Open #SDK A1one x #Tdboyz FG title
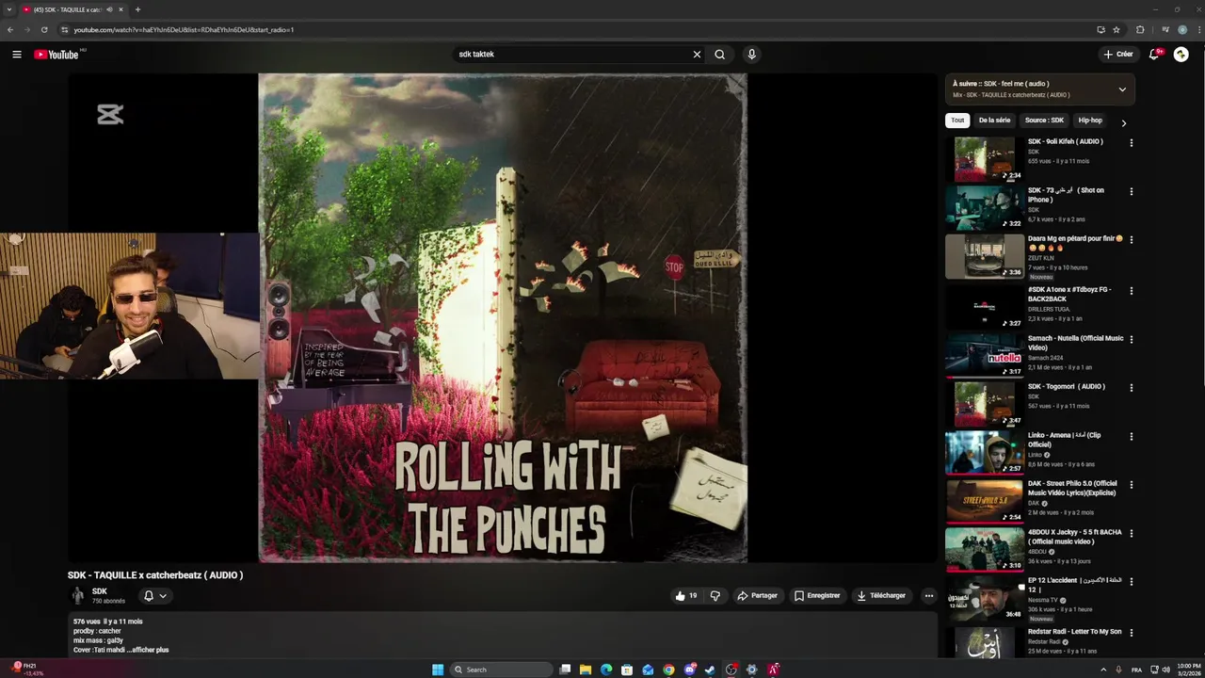1205x678 pixels. [1069, 294]
